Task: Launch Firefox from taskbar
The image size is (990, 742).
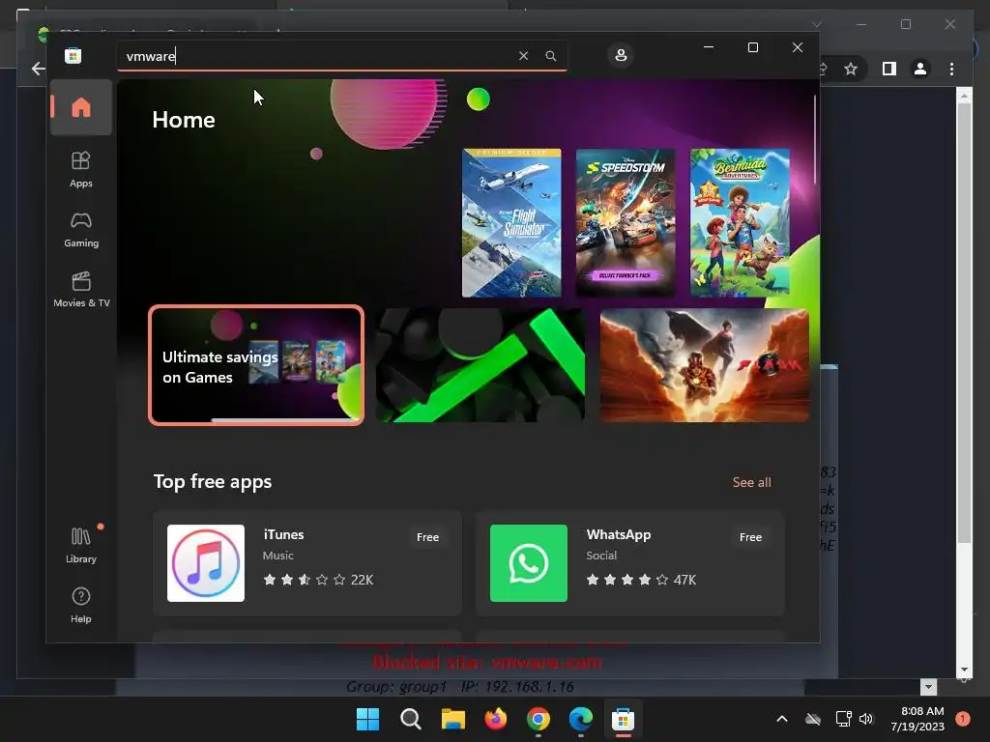Action: click(x=496, y=719)
